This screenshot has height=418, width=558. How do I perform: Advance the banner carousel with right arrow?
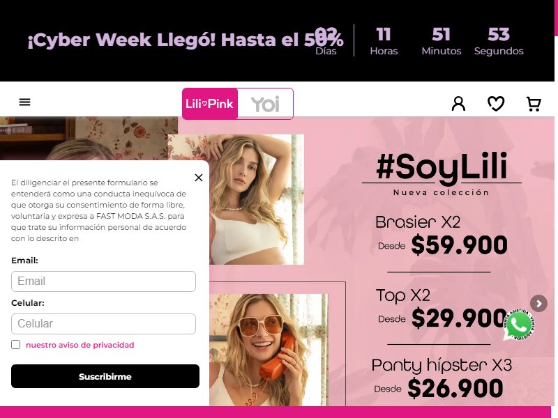(538, 304)
